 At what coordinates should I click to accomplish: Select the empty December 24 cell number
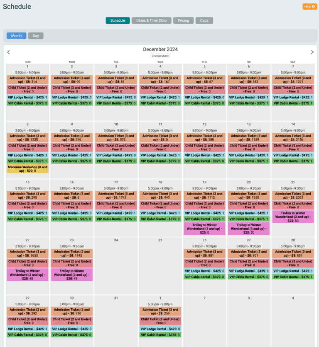[x=116, y=240]
